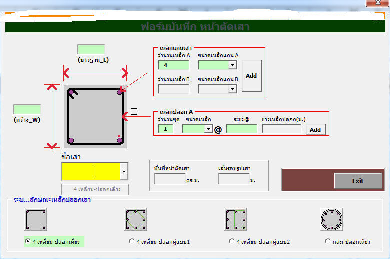
Task: Click Add button in เหล็กแกนเสา group
Action: (x=251, y=76)
